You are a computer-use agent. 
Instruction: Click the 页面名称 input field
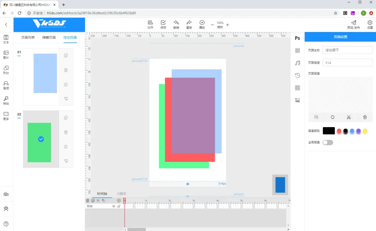pyautogui.click(x=348, y=50)
